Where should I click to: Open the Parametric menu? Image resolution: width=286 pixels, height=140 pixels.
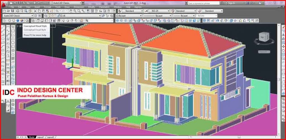[x=104, y=7]
